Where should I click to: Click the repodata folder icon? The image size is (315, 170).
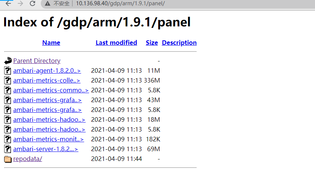click(8, 159)
